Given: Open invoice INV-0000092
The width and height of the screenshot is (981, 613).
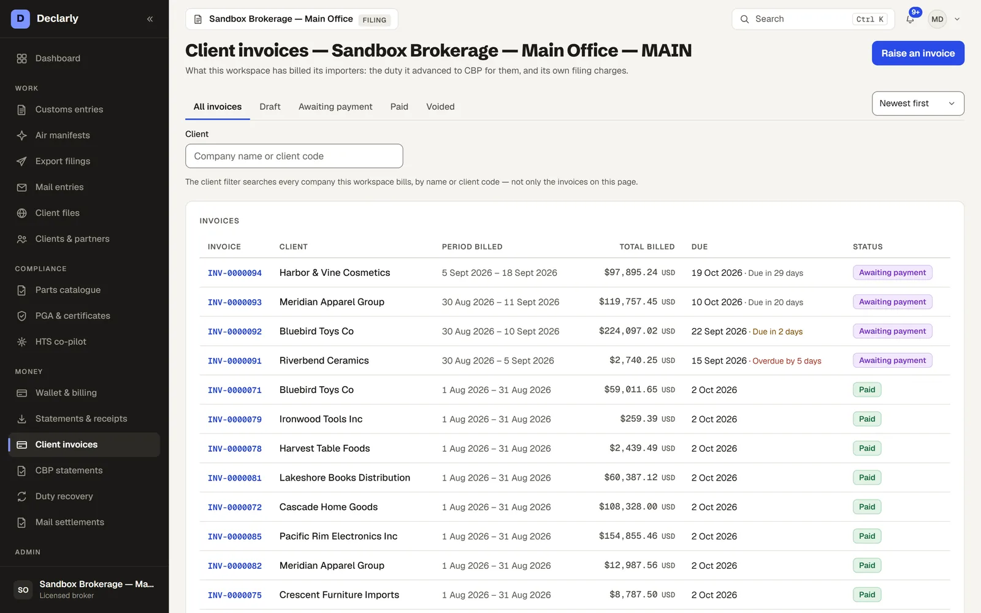Looking at the screenshot, I should (x=235, y=332).
